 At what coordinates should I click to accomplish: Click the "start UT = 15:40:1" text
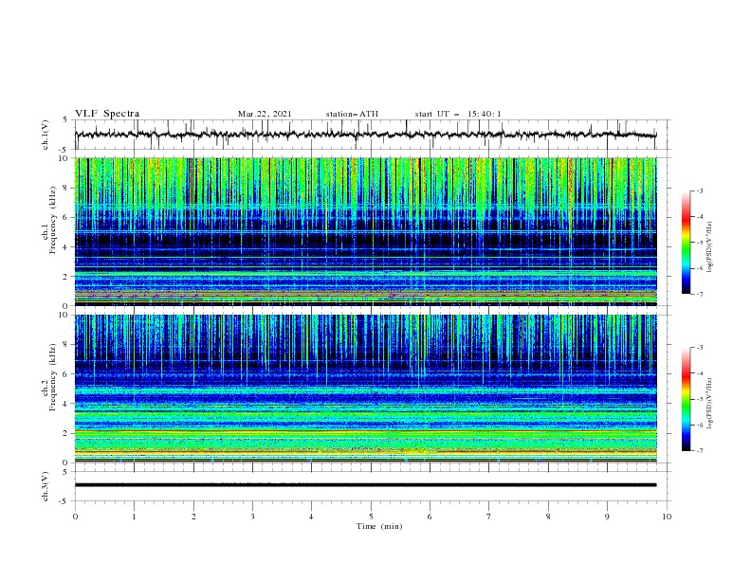[x=458, y=114]
